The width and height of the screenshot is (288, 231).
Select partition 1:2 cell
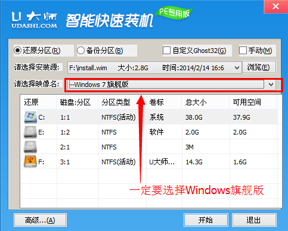(x=65, y=132)
